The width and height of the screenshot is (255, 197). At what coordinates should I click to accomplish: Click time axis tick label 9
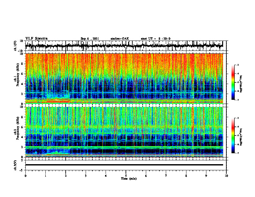[206, 176]
